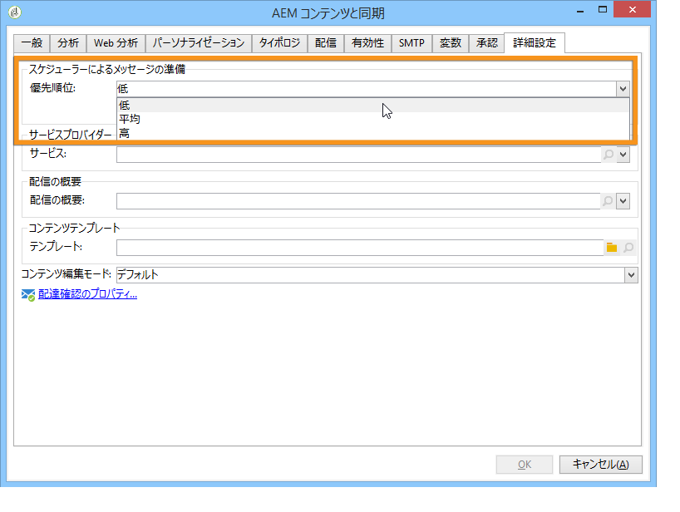Screen dimensions: 680x512
Task: Open the folder icon beside テンプレート field
Action: coord(612,248)
